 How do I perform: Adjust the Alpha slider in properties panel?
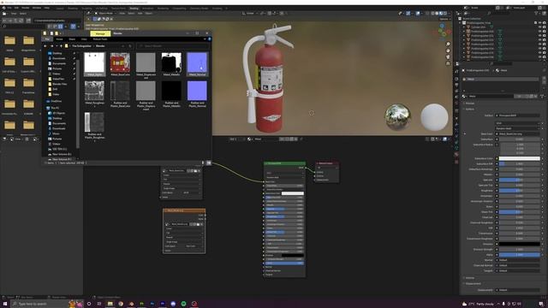click(x=519, y=255)
